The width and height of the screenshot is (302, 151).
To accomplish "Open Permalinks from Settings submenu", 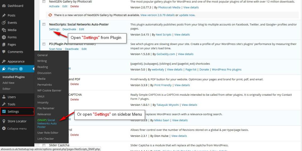I will point(44,85).
